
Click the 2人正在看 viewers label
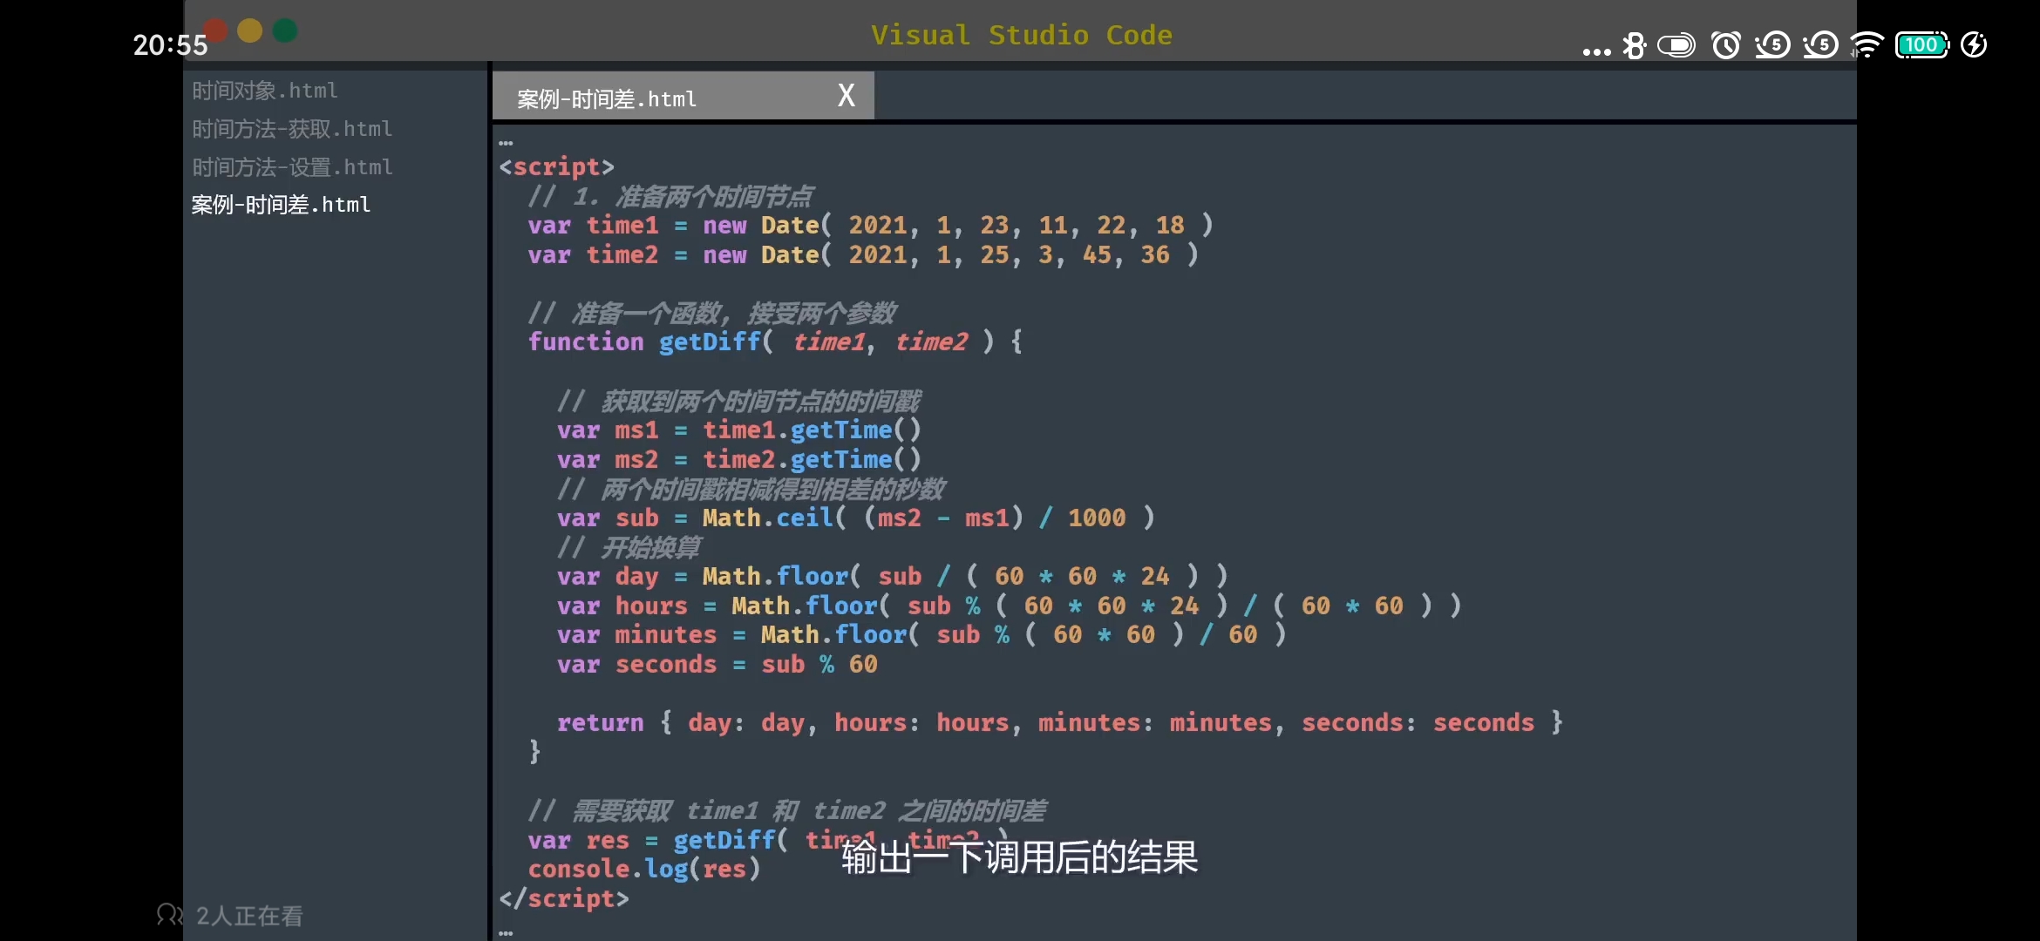click(x=249, y=916)
